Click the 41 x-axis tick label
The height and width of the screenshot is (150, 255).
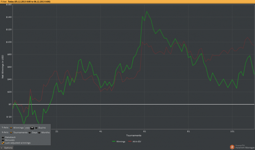click(x=101, y=131)
